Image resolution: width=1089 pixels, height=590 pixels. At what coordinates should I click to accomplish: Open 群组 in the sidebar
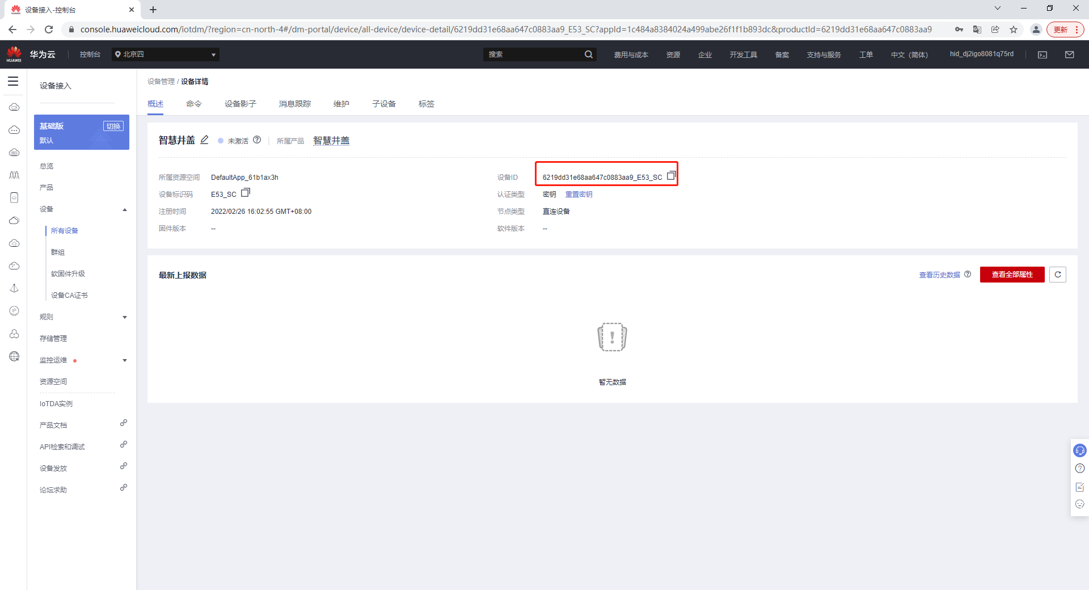coord(58,252)
